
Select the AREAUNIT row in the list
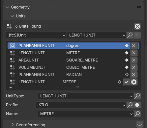pyautogui.click(x=69, y=60)
